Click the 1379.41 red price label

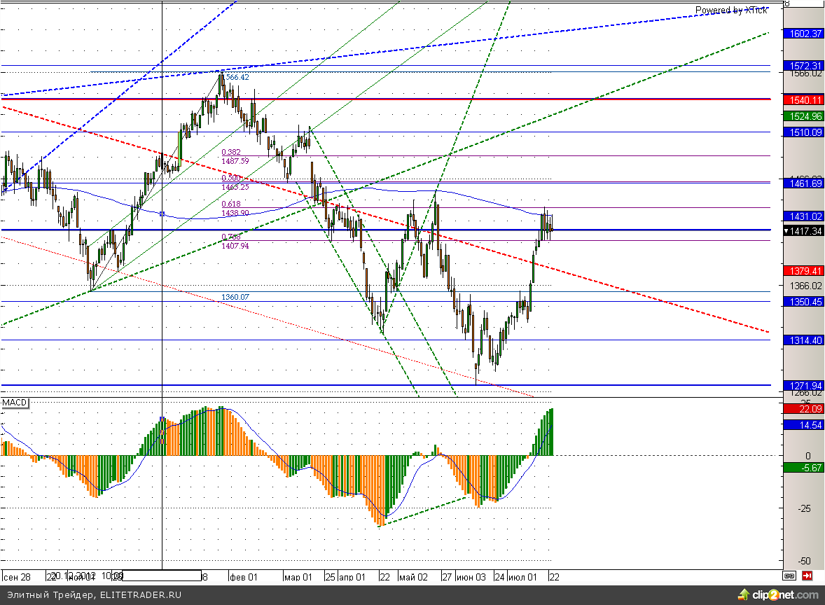805,270
